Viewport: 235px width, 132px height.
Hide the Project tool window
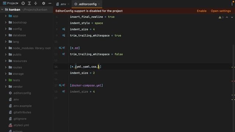point(50,3)
